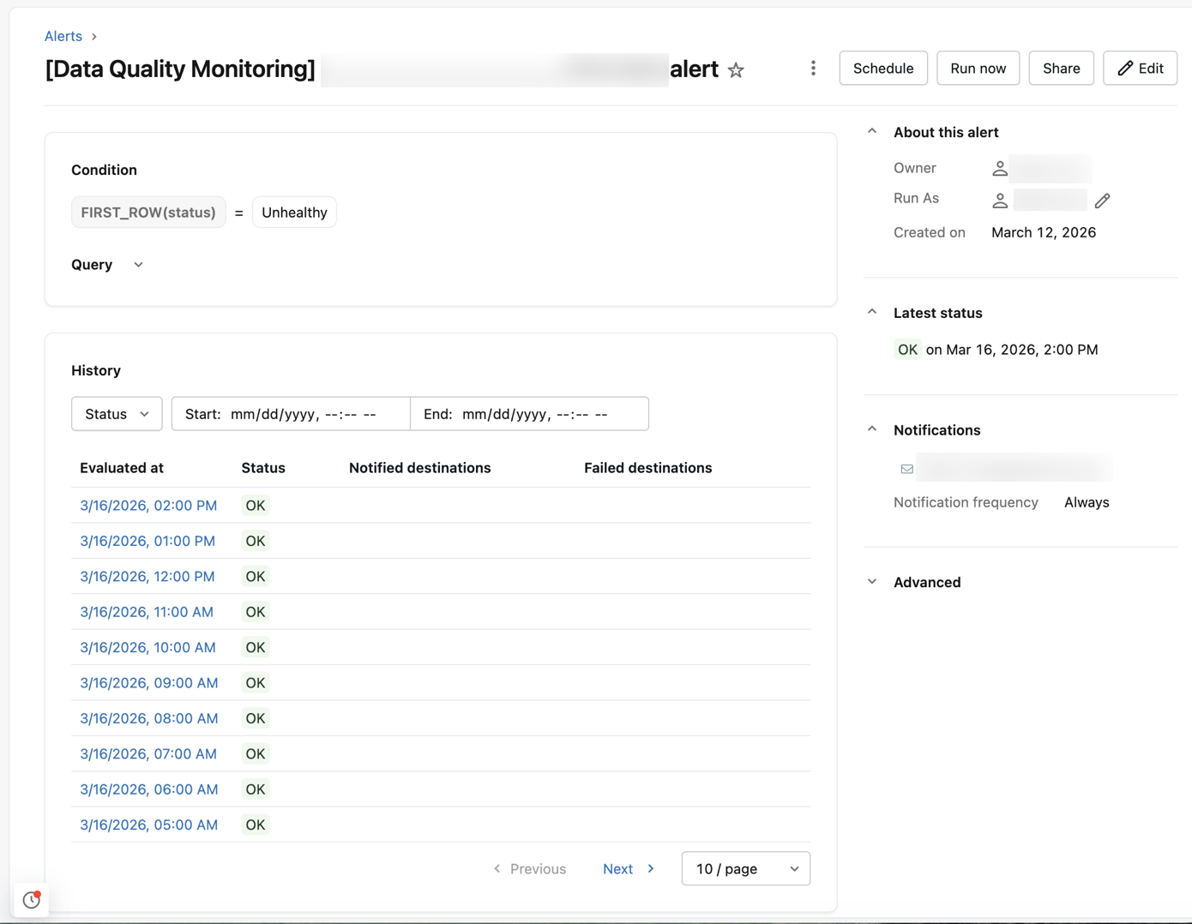Open the Status filter dropdown

pyautogui.click(x=117, y=414)
